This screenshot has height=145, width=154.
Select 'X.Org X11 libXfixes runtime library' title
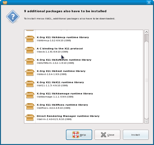62,105
